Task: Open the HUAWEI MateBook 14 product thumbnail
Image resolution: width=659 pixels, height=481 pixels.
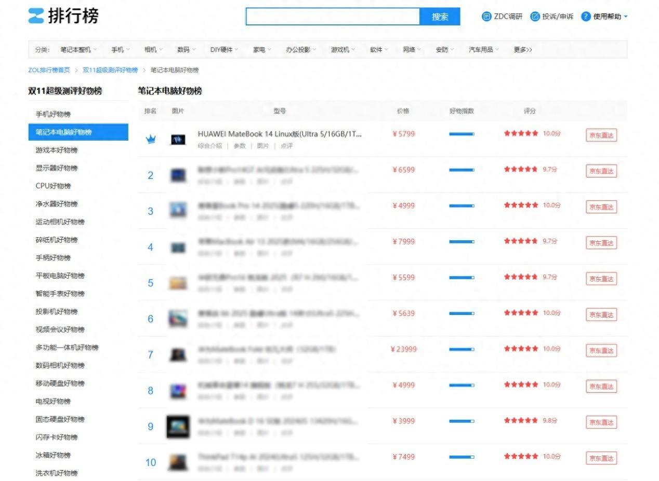Action: [178, 139]
